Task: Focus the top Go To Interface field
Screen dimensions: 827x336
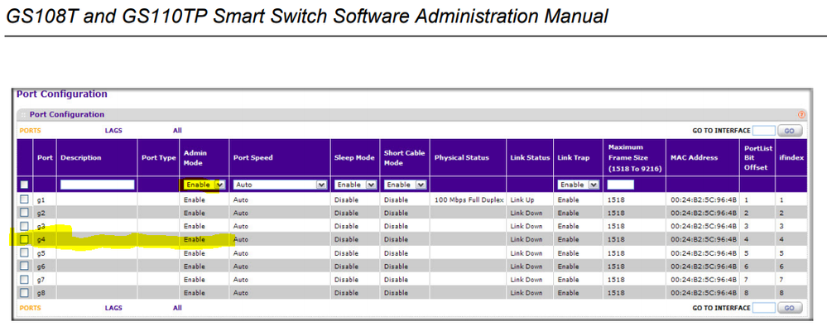Action: coord(764,131)
